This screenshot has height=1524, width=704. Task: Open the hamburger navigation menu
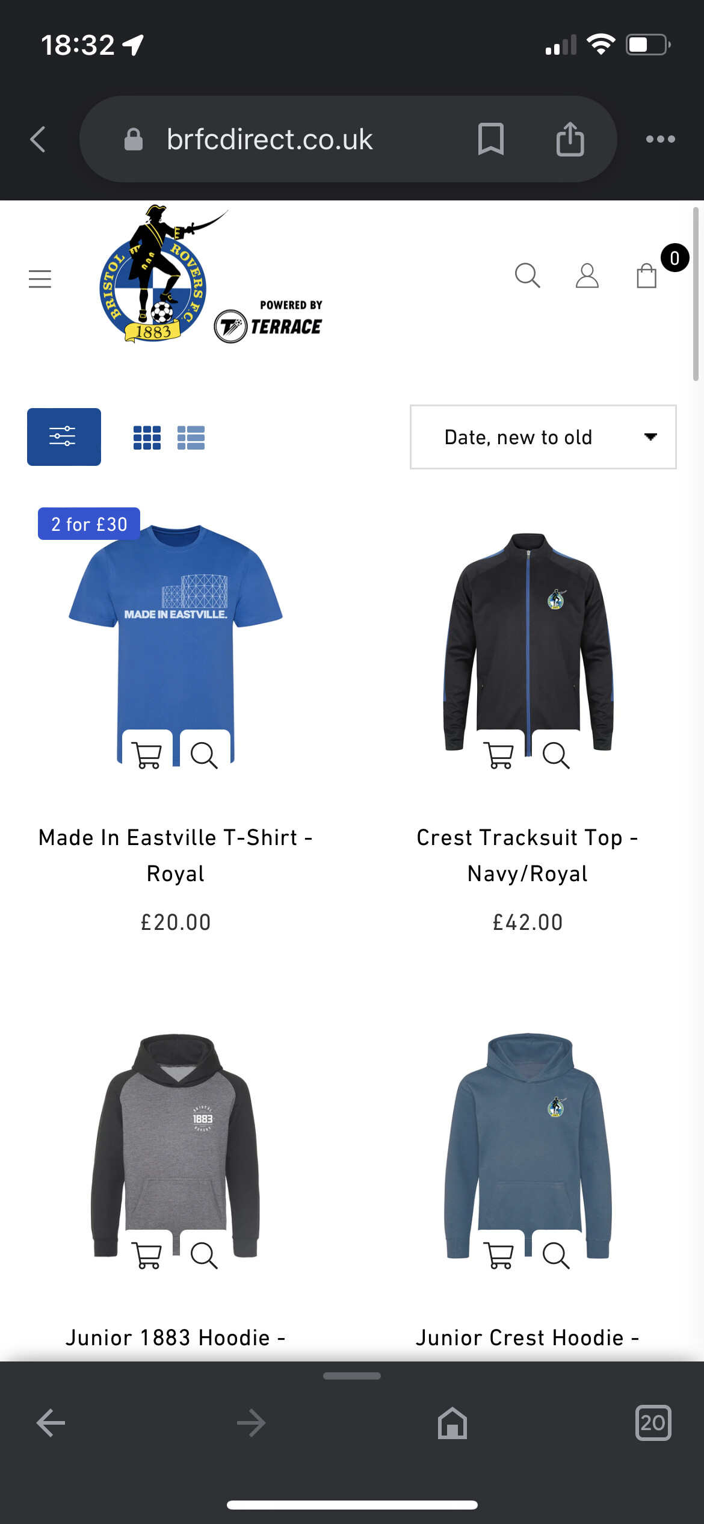(40, 279)
